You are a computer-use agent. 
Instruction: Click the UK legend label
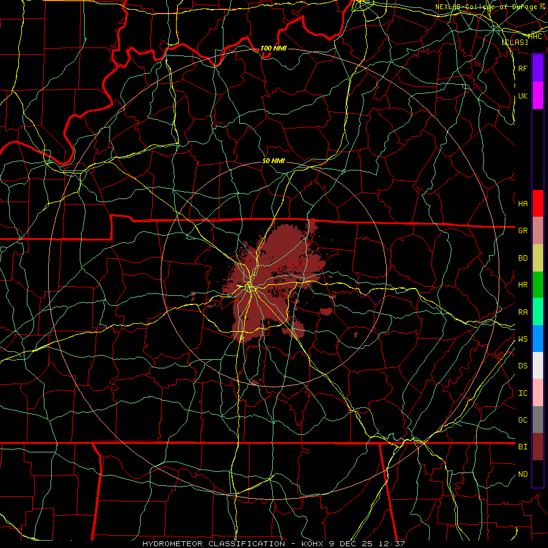[x=522, y=96]
